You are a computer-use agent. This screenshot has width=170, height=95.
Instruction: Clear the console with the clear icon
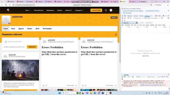tap(125, 77)
